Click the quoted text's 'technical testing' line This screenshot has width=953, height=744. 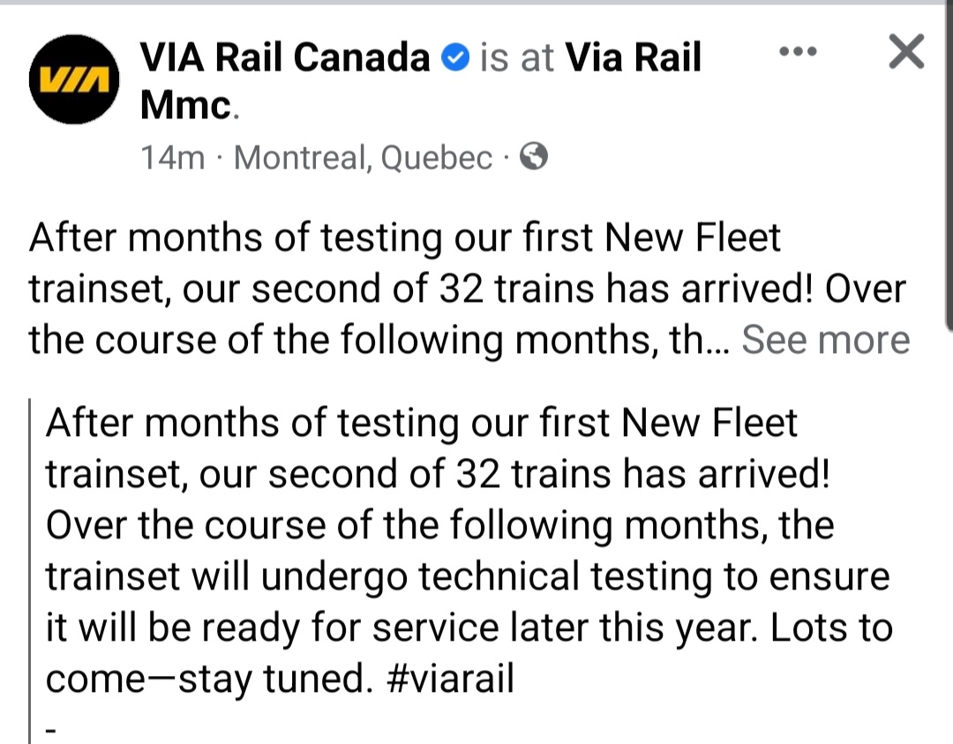point(467,576)
